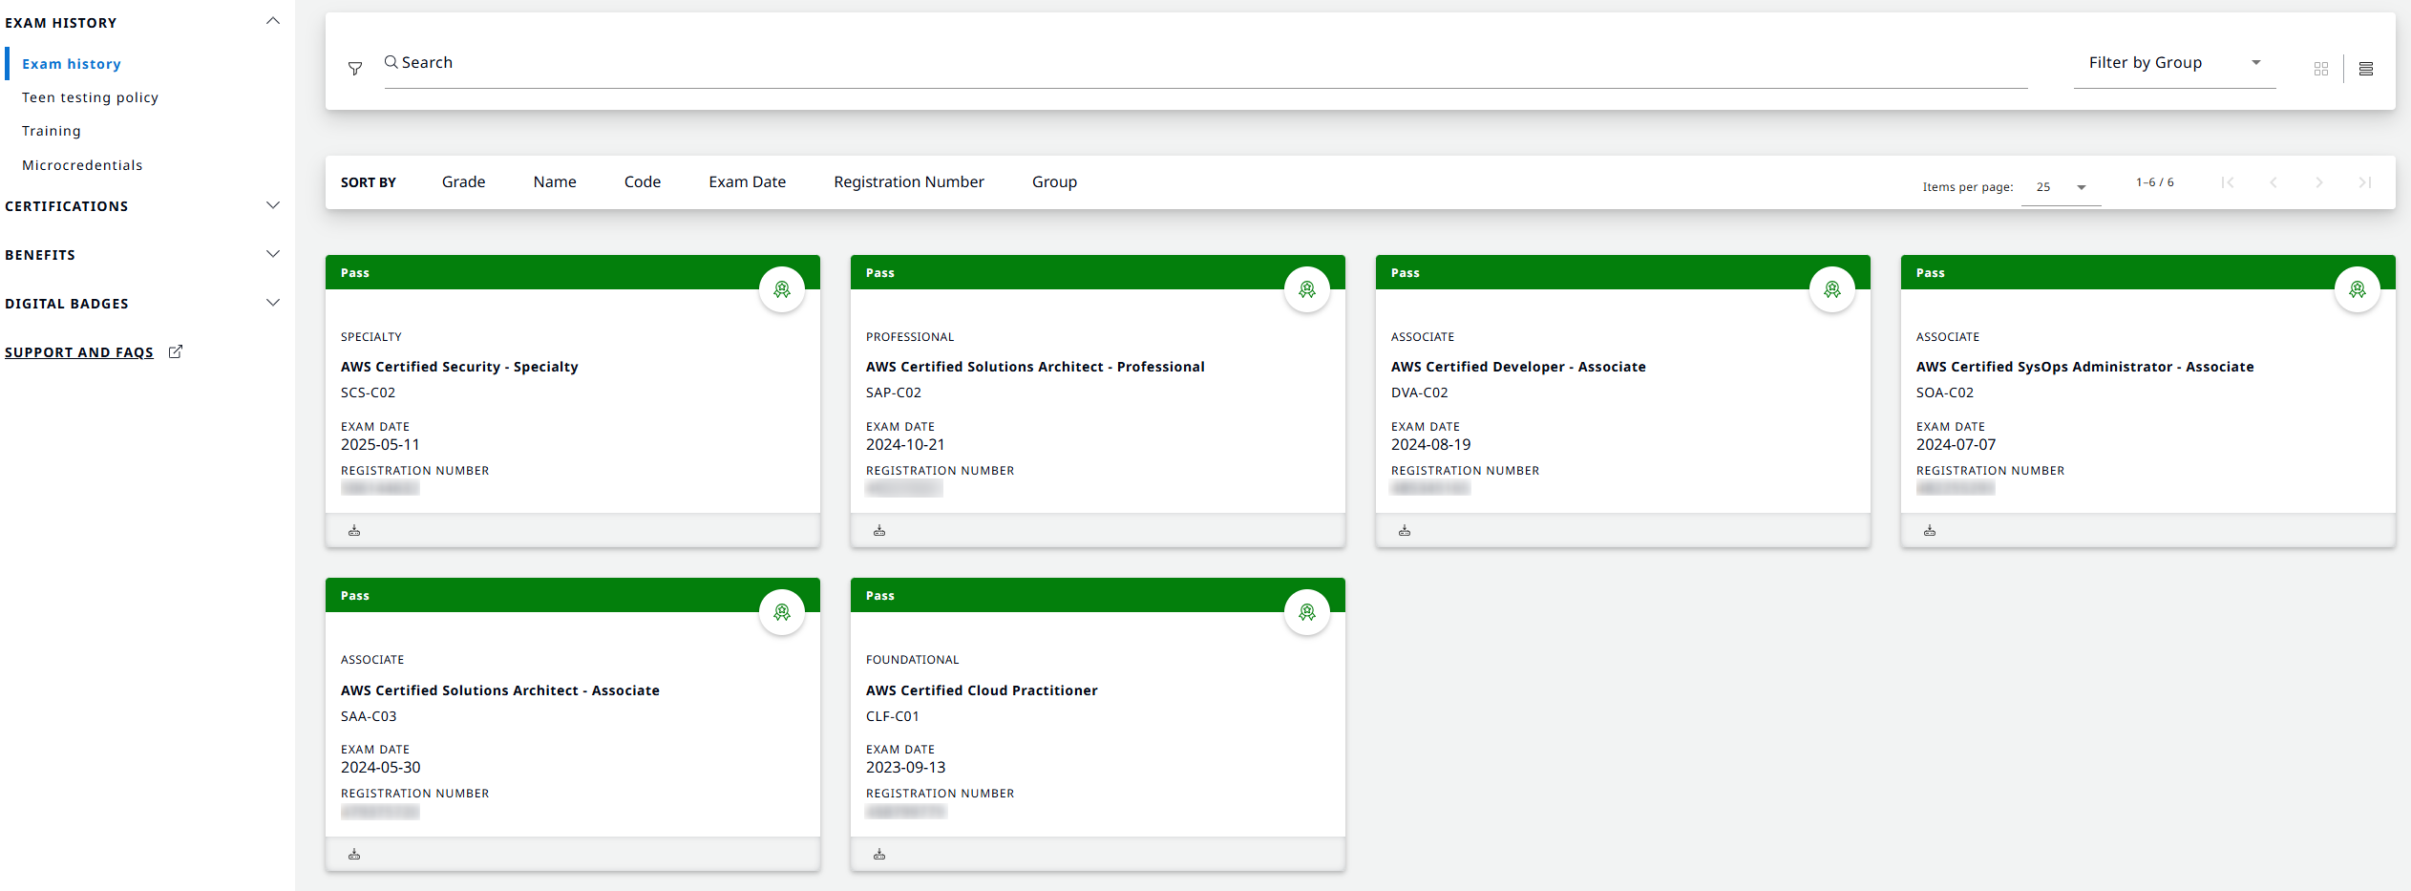The image size is (2411, 891).
Task: Click the badge icon on Solutions Architect Associate card
Action: 782,612
